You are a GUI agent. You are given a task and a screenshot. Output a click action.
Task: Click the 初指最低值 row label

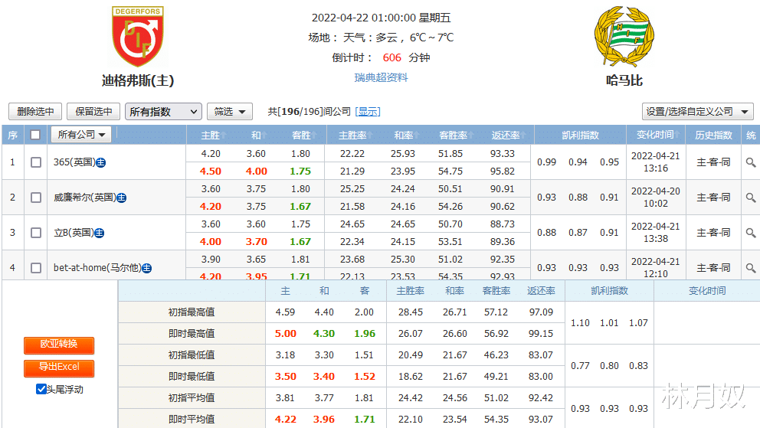[x=192, y=355]
